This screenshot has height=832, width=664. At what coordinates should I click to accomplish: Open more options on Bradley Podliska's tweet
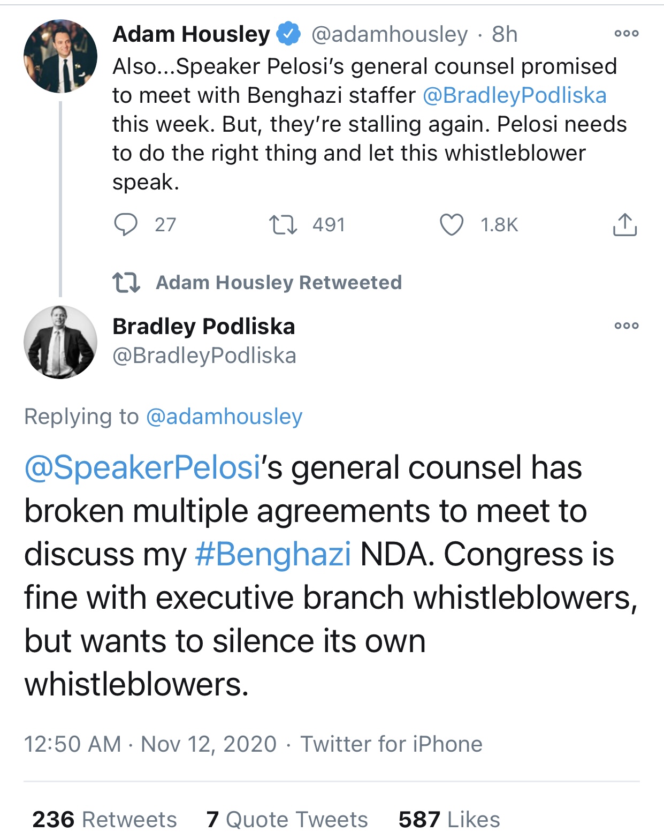(627, 326)
